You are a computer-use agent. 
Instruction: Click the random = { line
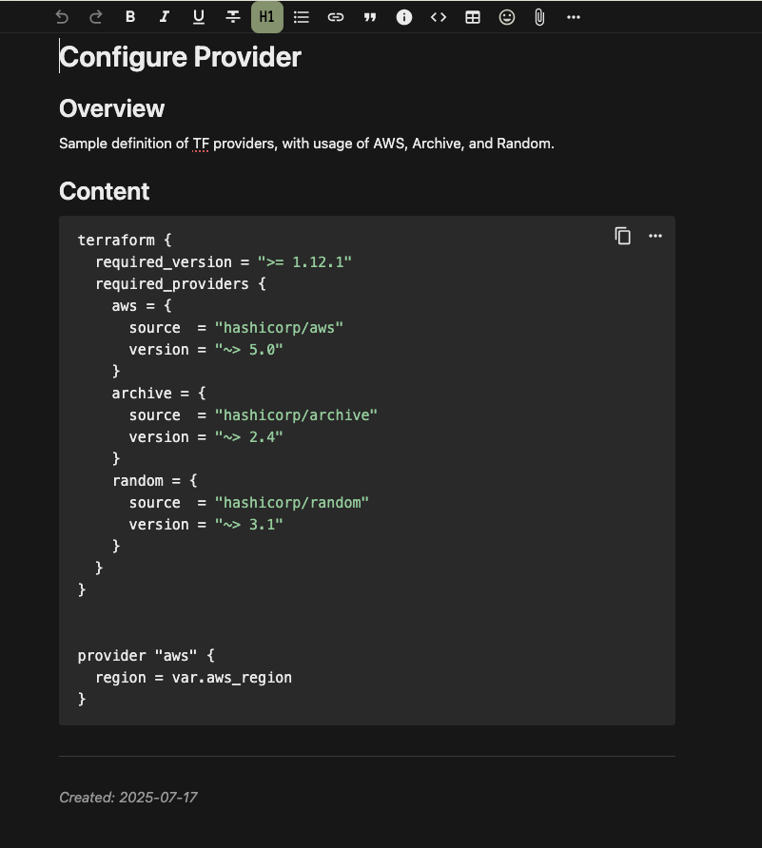(x=155, y=481)
